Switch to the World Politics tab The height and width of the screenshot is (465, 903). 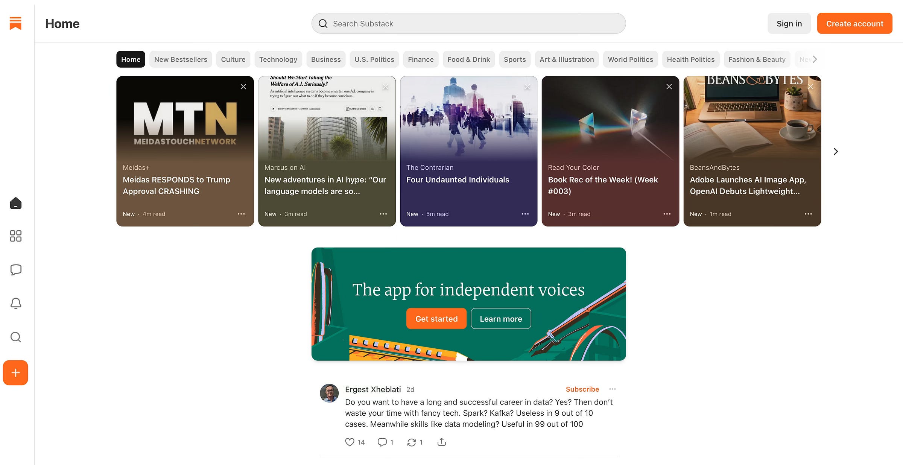point(631,59)
